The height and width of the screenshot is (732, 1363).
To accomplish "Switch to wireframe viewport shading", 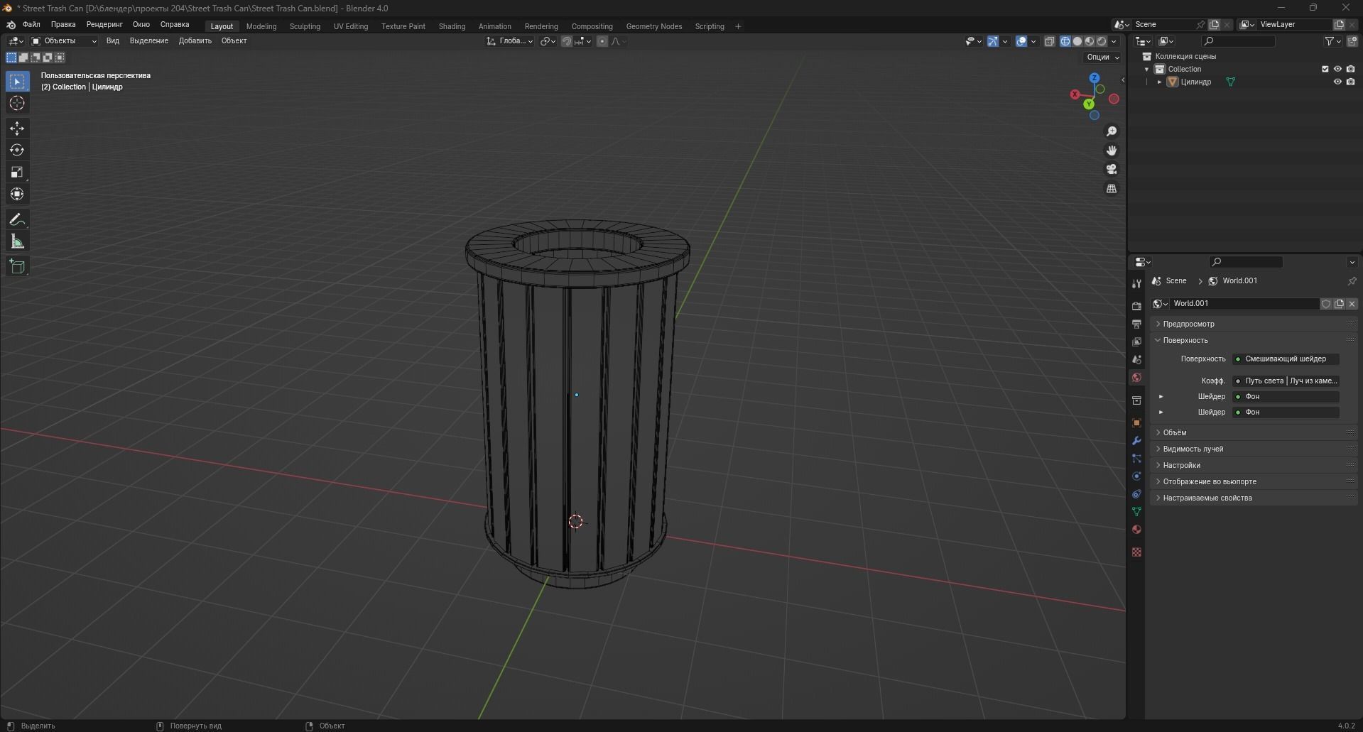I will [x=1065, y=41].
